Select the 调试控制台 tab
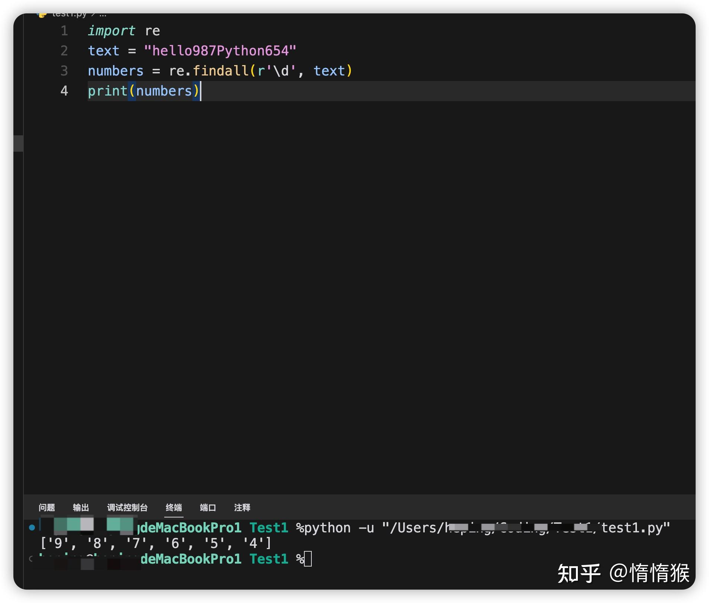Viewport: 709px width, 603px height. coord(127,507)
